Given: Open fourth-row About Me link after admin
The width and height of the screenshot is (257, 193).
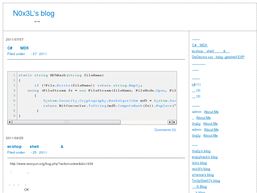Looking at the screenshot, I should 211,130.
